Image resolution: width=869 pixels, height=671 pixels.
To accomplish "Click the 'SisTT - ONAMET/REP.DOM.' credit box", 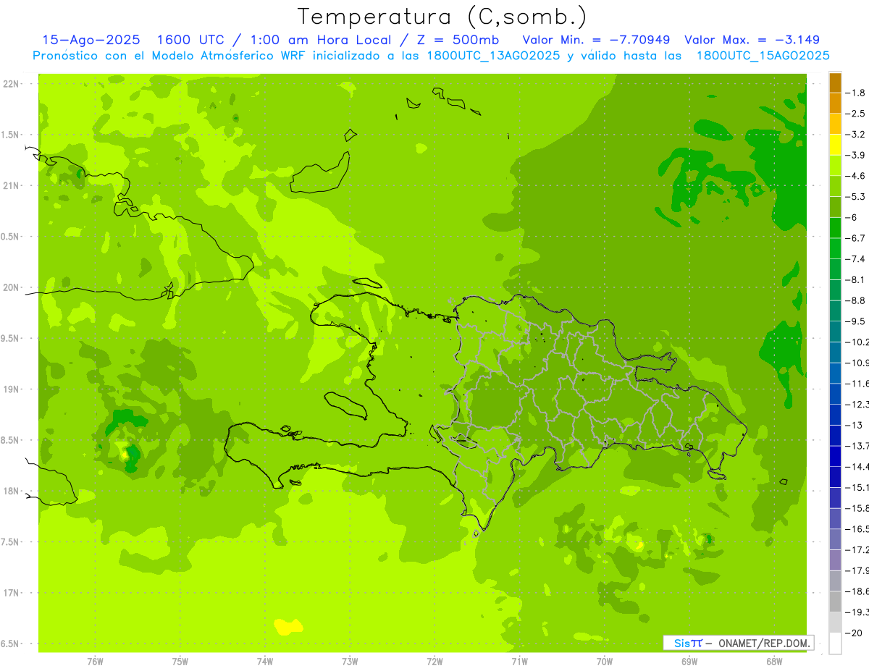I will click(739, 643).
